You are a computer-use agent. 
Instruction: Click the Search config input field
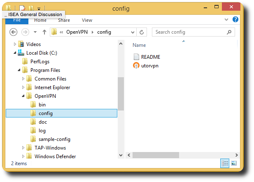pyautogui.click(x=193, y=32)
